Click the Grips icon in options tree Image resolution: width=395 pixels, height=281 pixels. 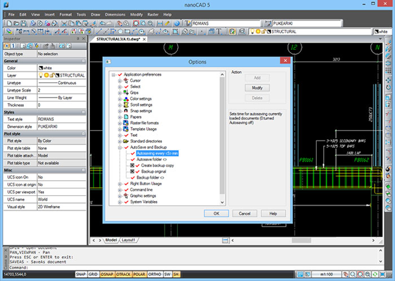[x=125, y=93]
